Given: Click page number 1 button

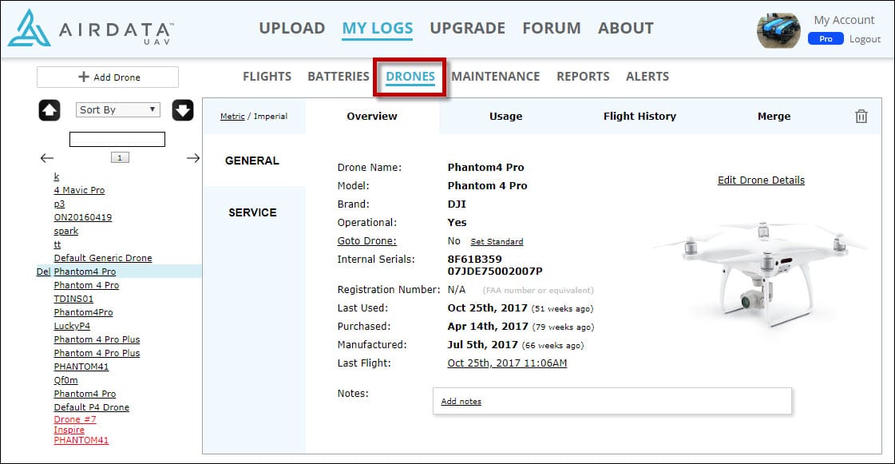Looking at the screenshot, I should tap(120, 157).
